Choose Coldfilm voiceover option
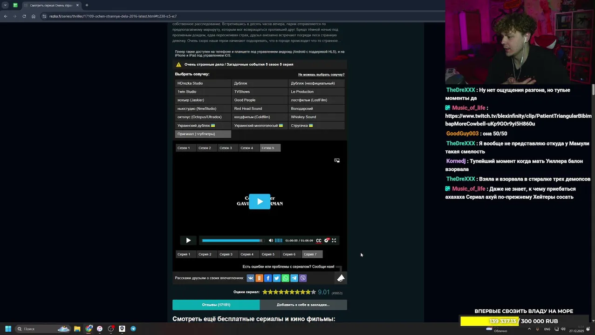 click(260, 117)
